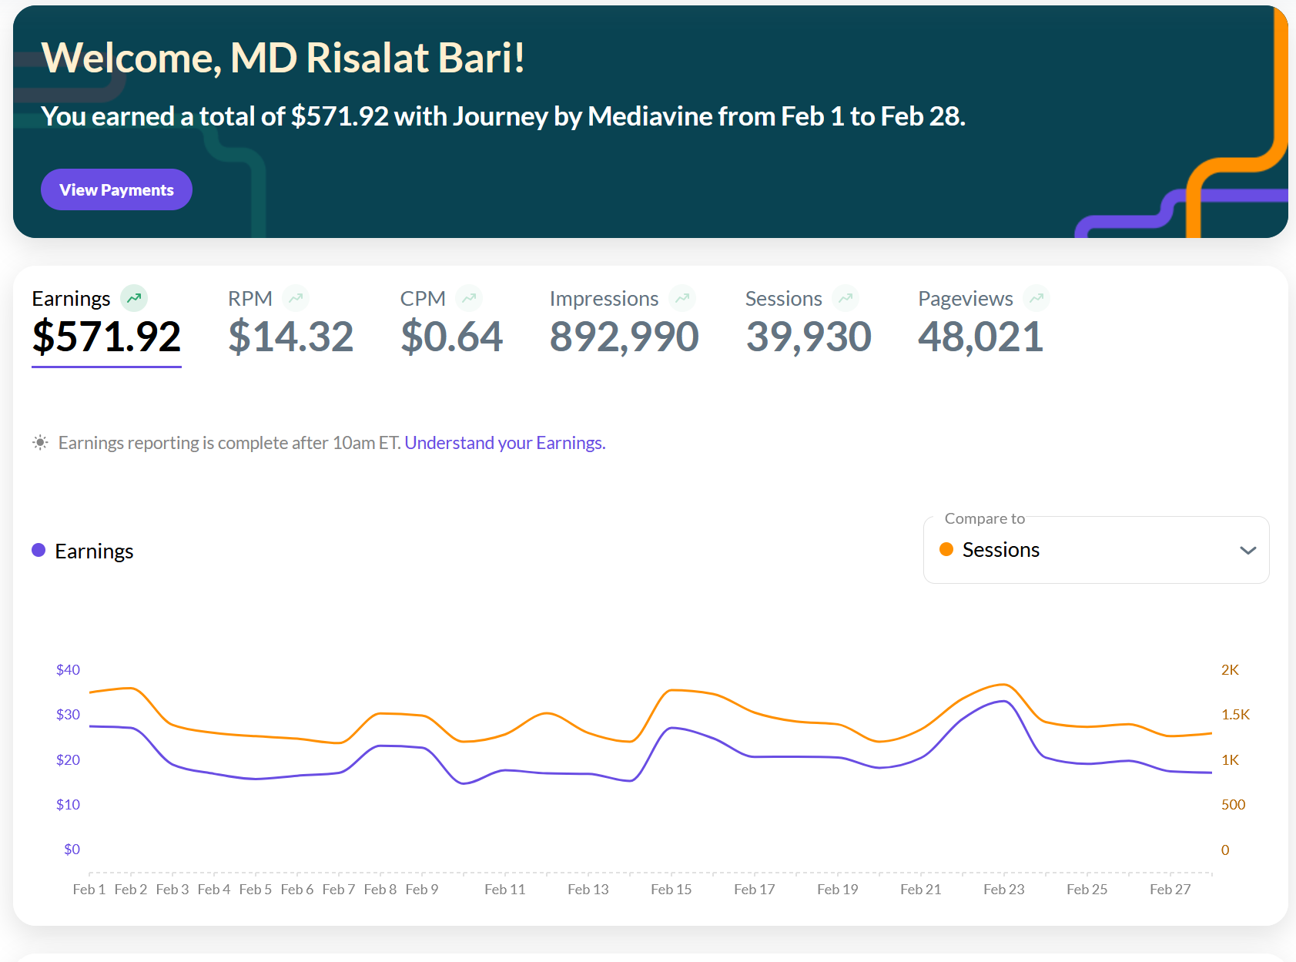Click the $571.92 earnings value
The image size is (1296, 962).
click(106, 337)
